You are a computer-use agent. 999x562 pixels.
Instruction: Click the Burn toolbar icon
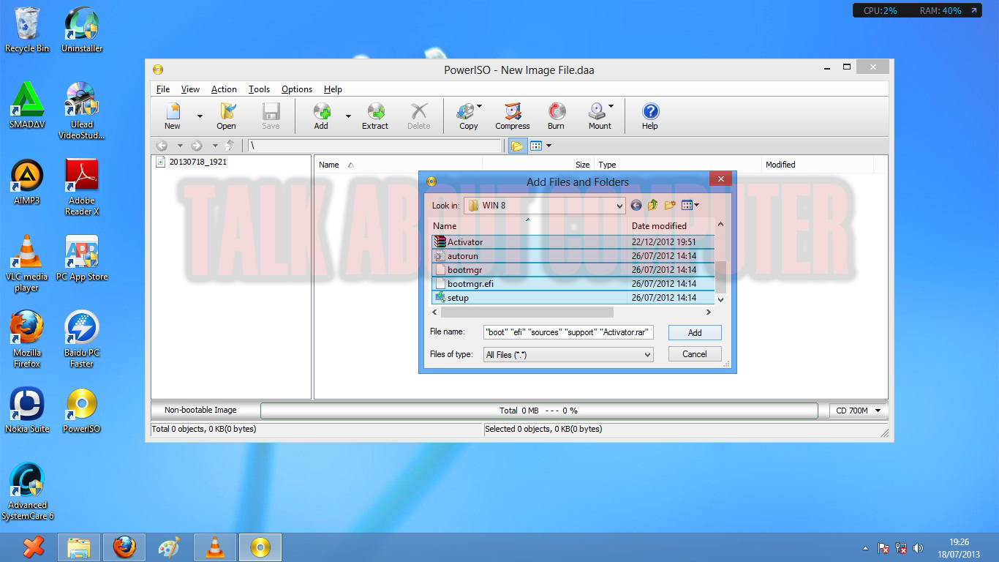pos(557,116)
